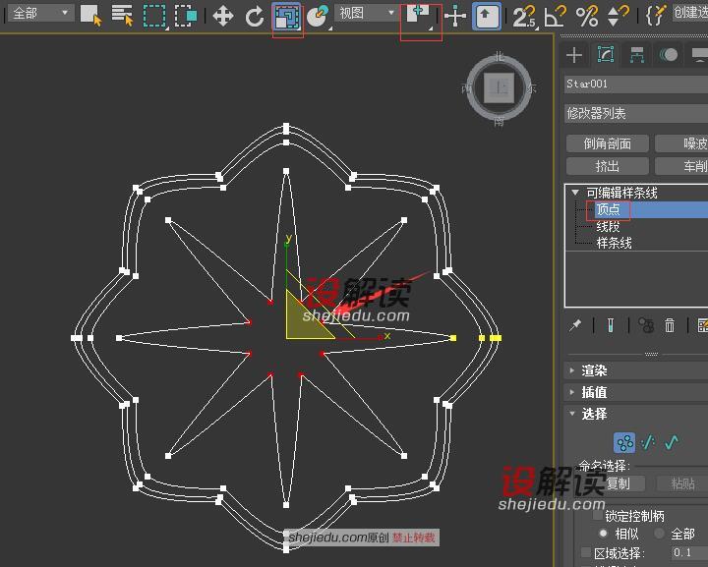Click Vertex selection icon in 选择 rollout
The image size is (708, 567).
click(624, 442)
